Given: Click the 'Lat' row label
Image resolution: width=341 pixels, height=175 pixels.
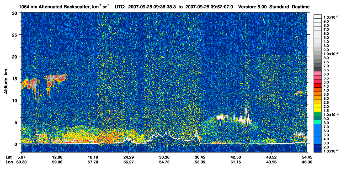Looking at the screenshot, I should point(8,157).
